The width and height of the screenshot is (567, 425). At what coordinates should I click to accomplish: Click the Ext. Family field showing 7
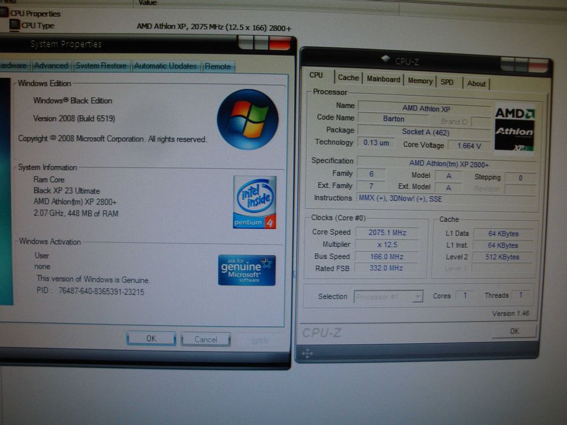tap(371, 186)
